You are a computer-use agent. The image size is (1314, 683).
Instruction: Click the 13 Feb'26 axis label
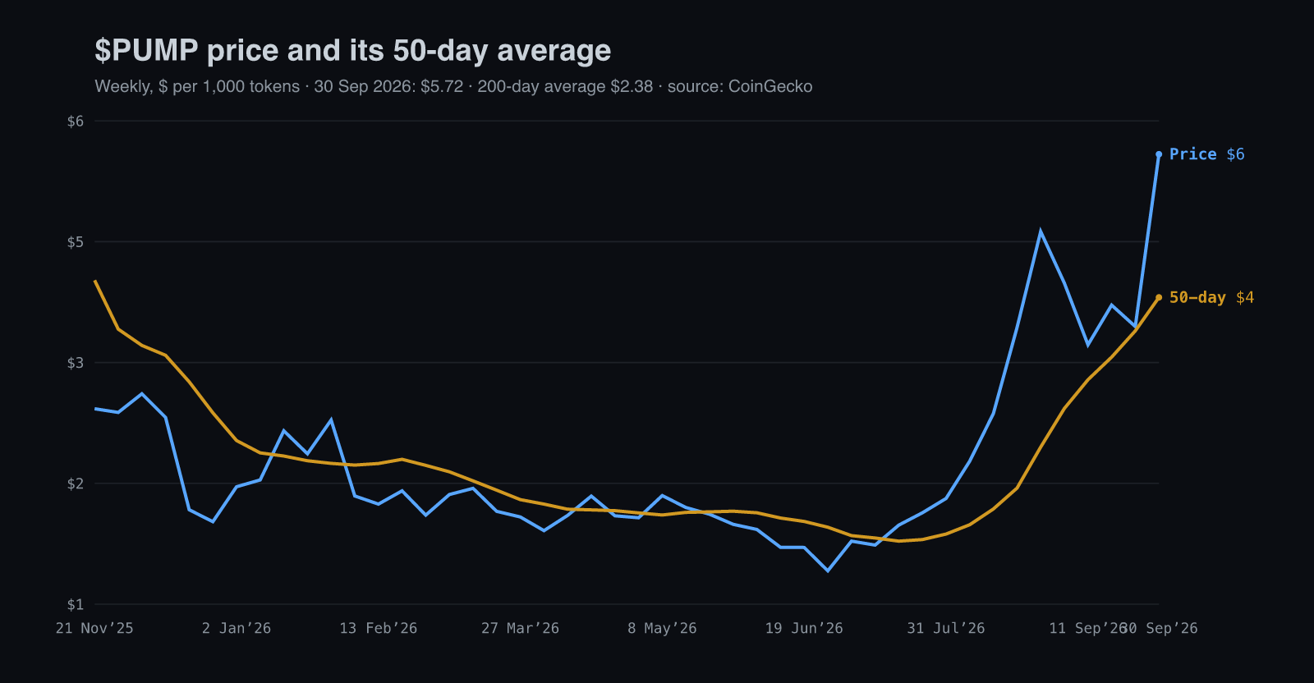point(379,628)
